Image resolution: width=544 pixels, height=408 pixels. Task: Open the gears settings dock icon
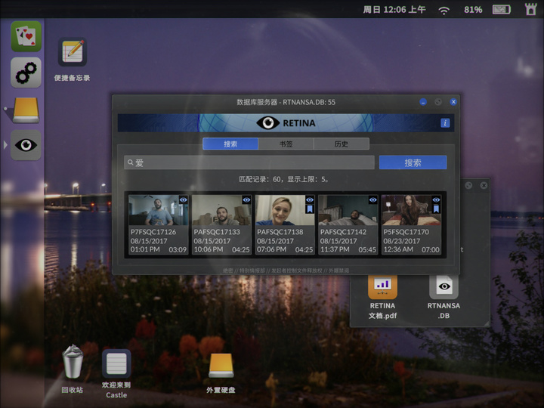click(x=26, y=73)
